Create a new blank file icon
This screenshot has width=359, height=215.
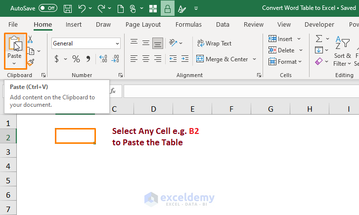coord(121,9)
